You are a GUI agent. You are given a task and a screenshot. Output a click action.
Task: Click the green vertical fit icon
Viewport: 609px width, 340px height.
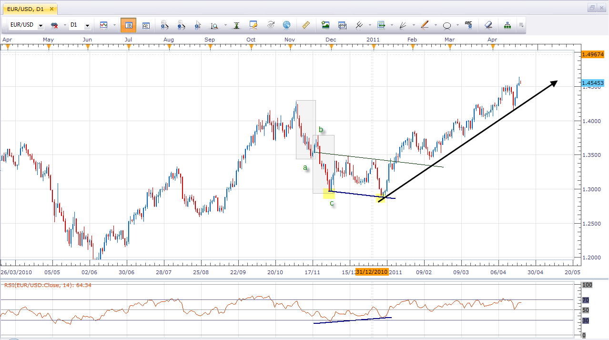[236, 25]
